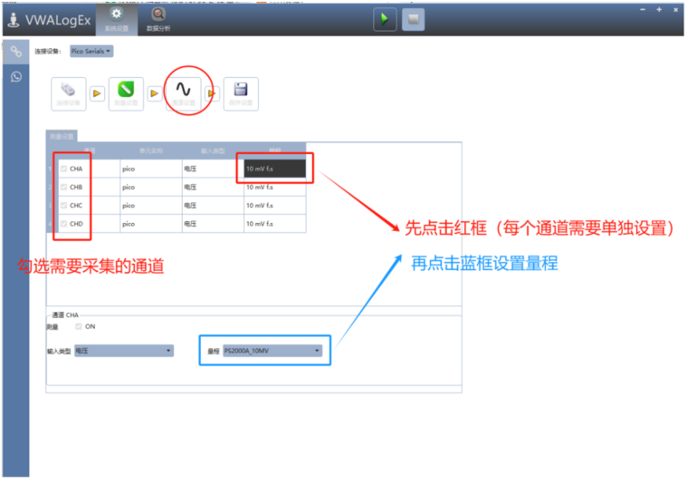Switch to the 系统设置 gear tab
Screen dimensions: 687x484
click(116, 18)
